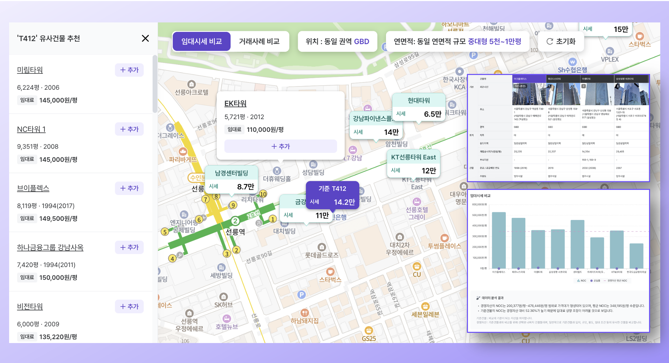This screenshot has height=363, width=669.
Task: Open the 연면적 중대형 5천~1만평 filter
Action: tap(457, 41)
